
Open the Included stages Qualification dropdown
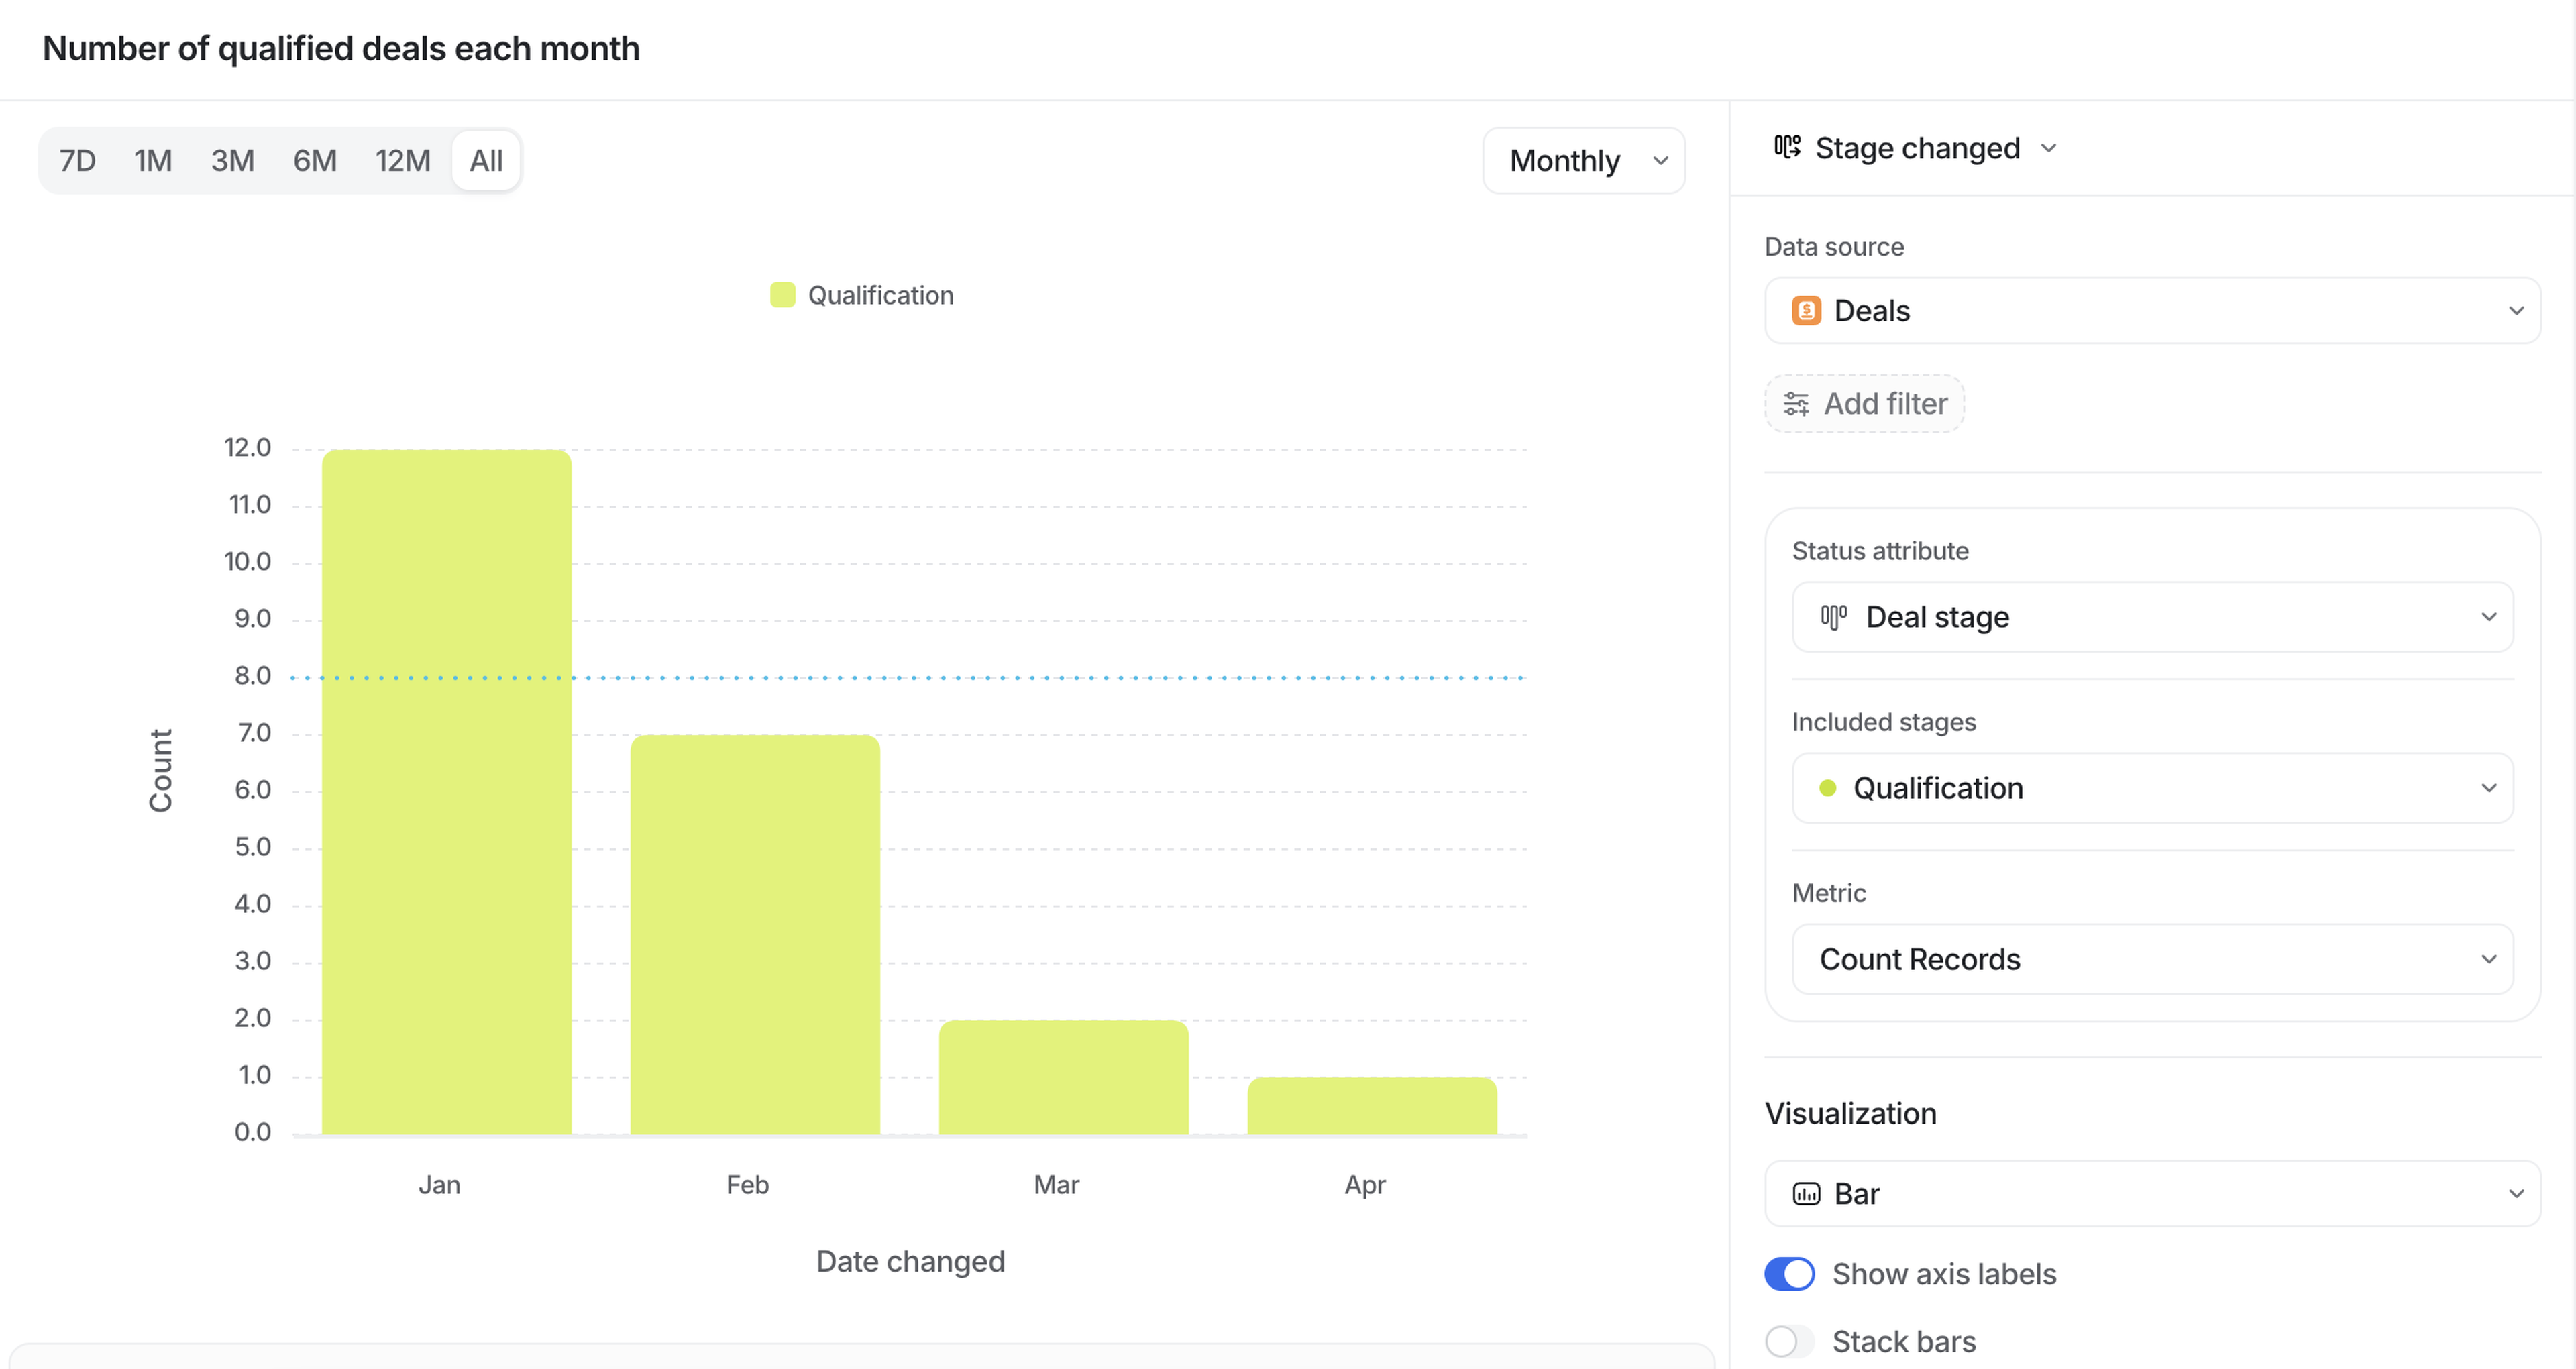[x=2152, y=788]
